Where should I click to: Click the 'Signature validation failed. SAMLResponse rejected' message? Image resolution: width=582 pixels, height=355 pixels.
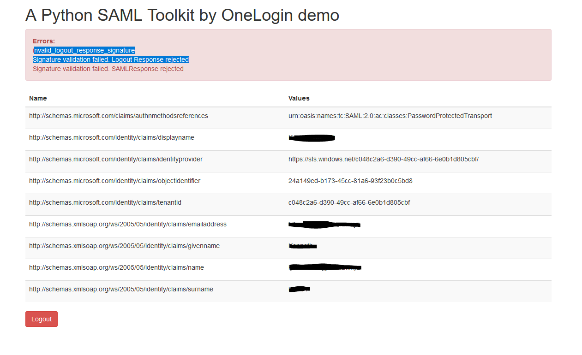(108, 69)
